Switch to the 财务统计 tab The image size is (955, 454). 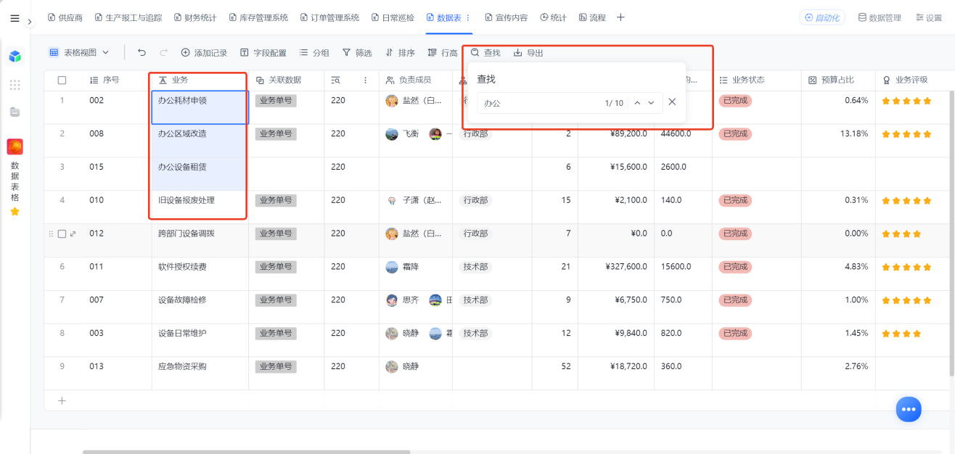coord(195,17)
